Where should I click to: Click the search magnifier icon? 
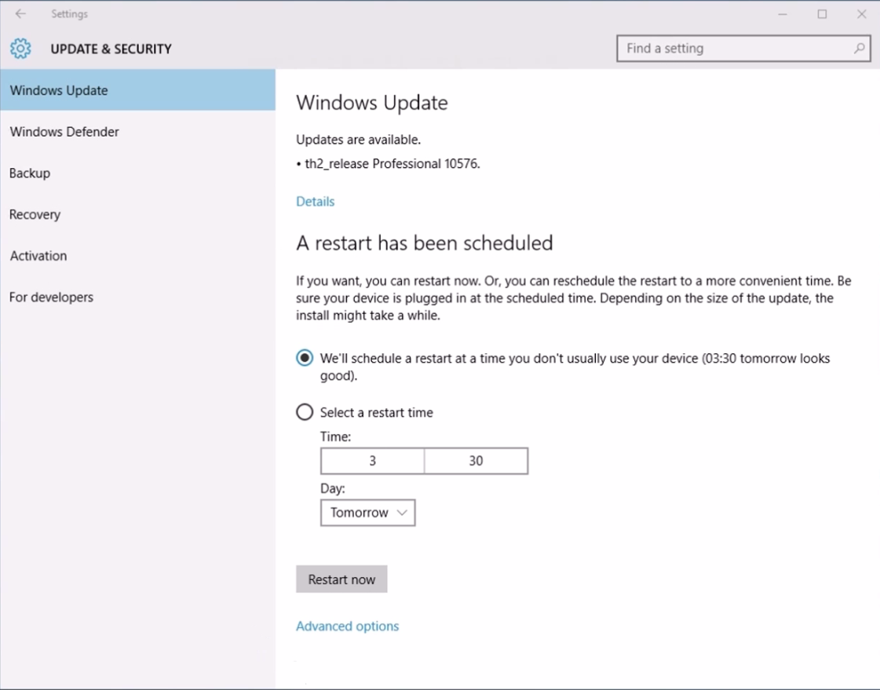tap(860, 48)
